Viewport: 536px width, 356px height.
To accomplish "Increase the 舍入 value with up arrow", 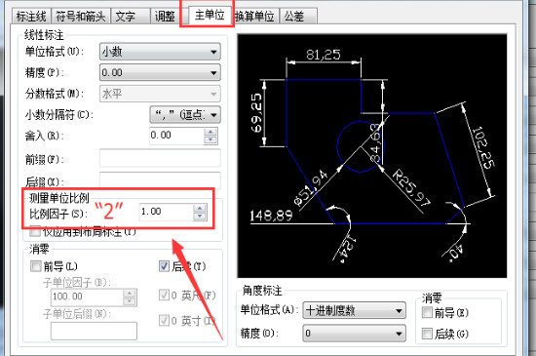I will (211, 132).
